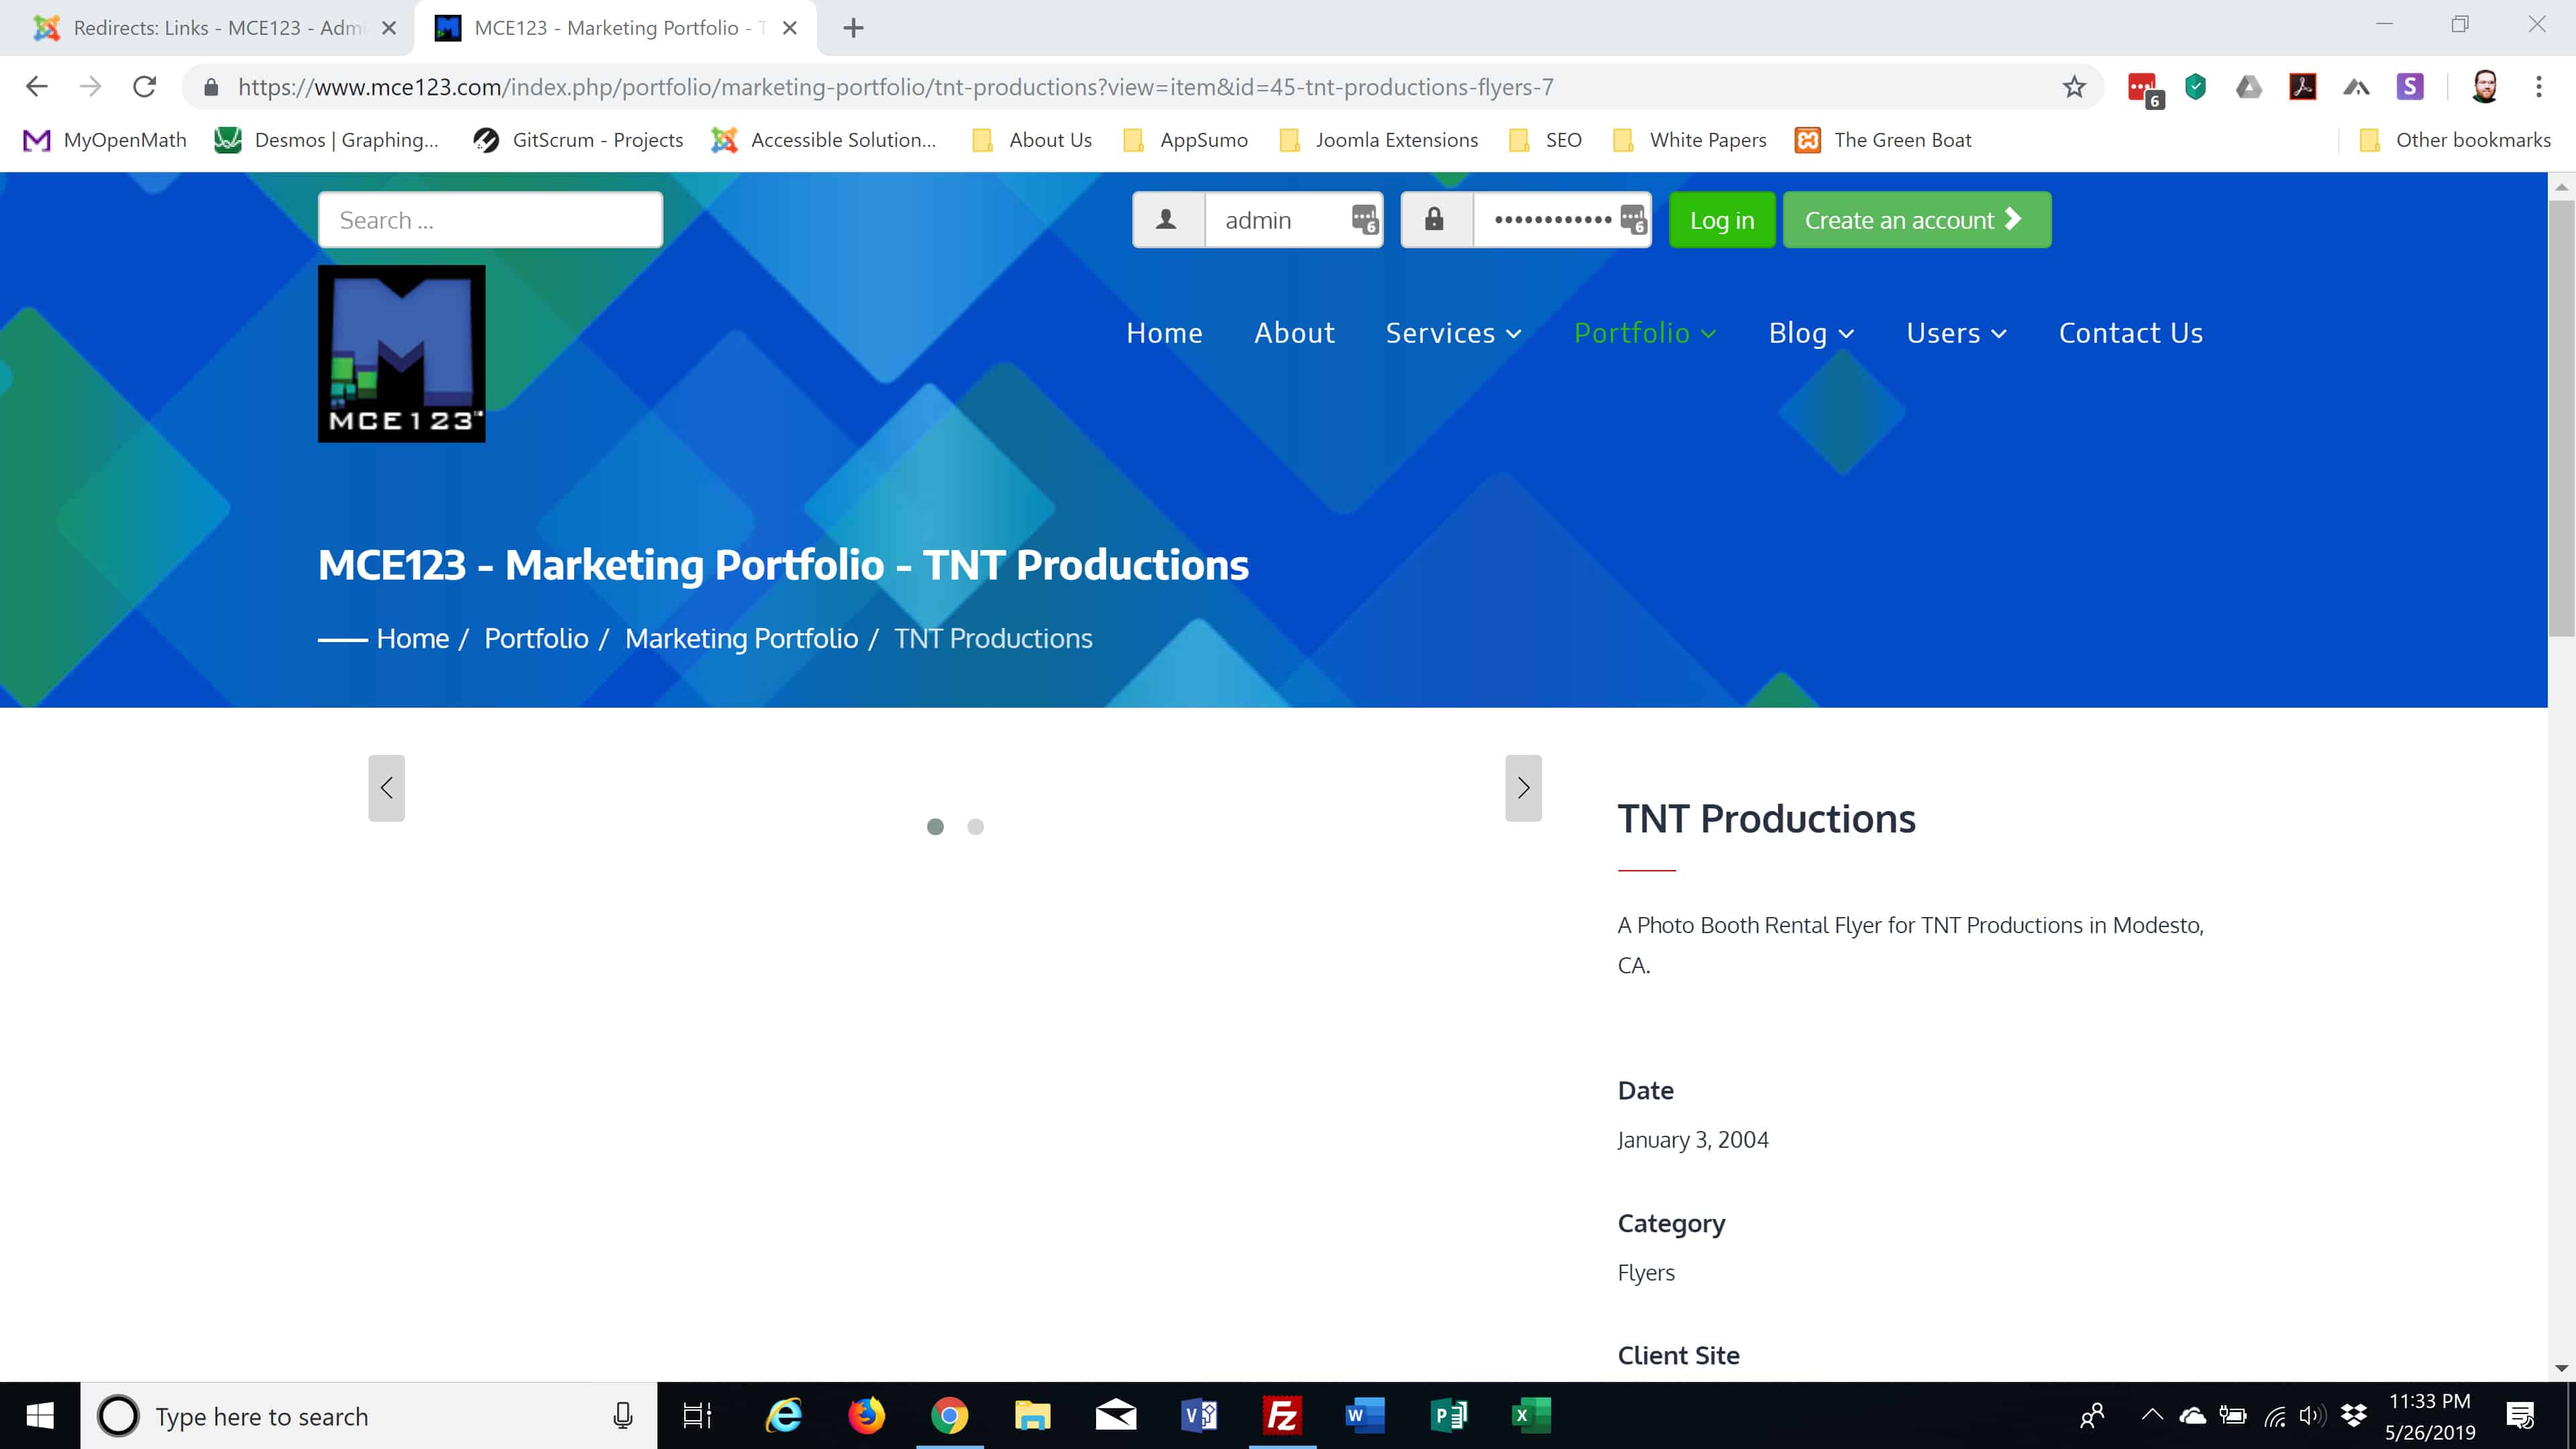The image size is (2576, 1449).
Task: Launch Internet Explorer from taskbar
Action: click(x=783, y=1416)
